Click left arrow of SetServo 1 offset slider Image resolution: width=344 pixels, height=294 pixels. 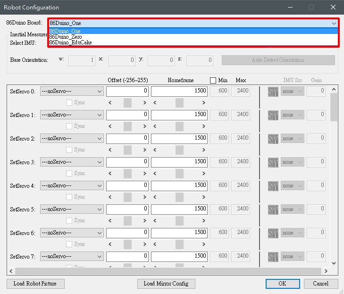110,126
